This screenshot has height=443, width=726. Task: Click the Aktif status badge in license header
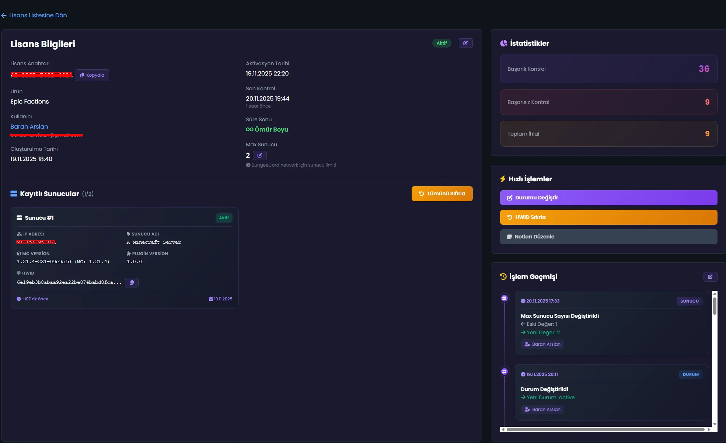[x=441, y=43]
